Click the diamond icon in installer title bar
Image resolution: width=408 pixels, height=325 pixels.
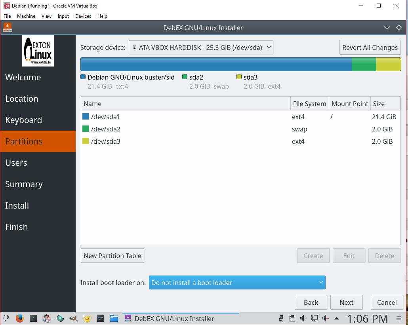pos(399,27)
